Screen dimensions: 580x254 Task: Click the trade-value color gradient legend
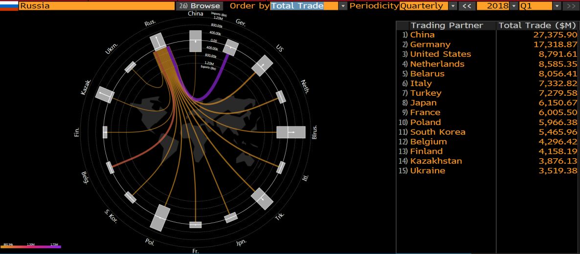(x=31, y=246)
